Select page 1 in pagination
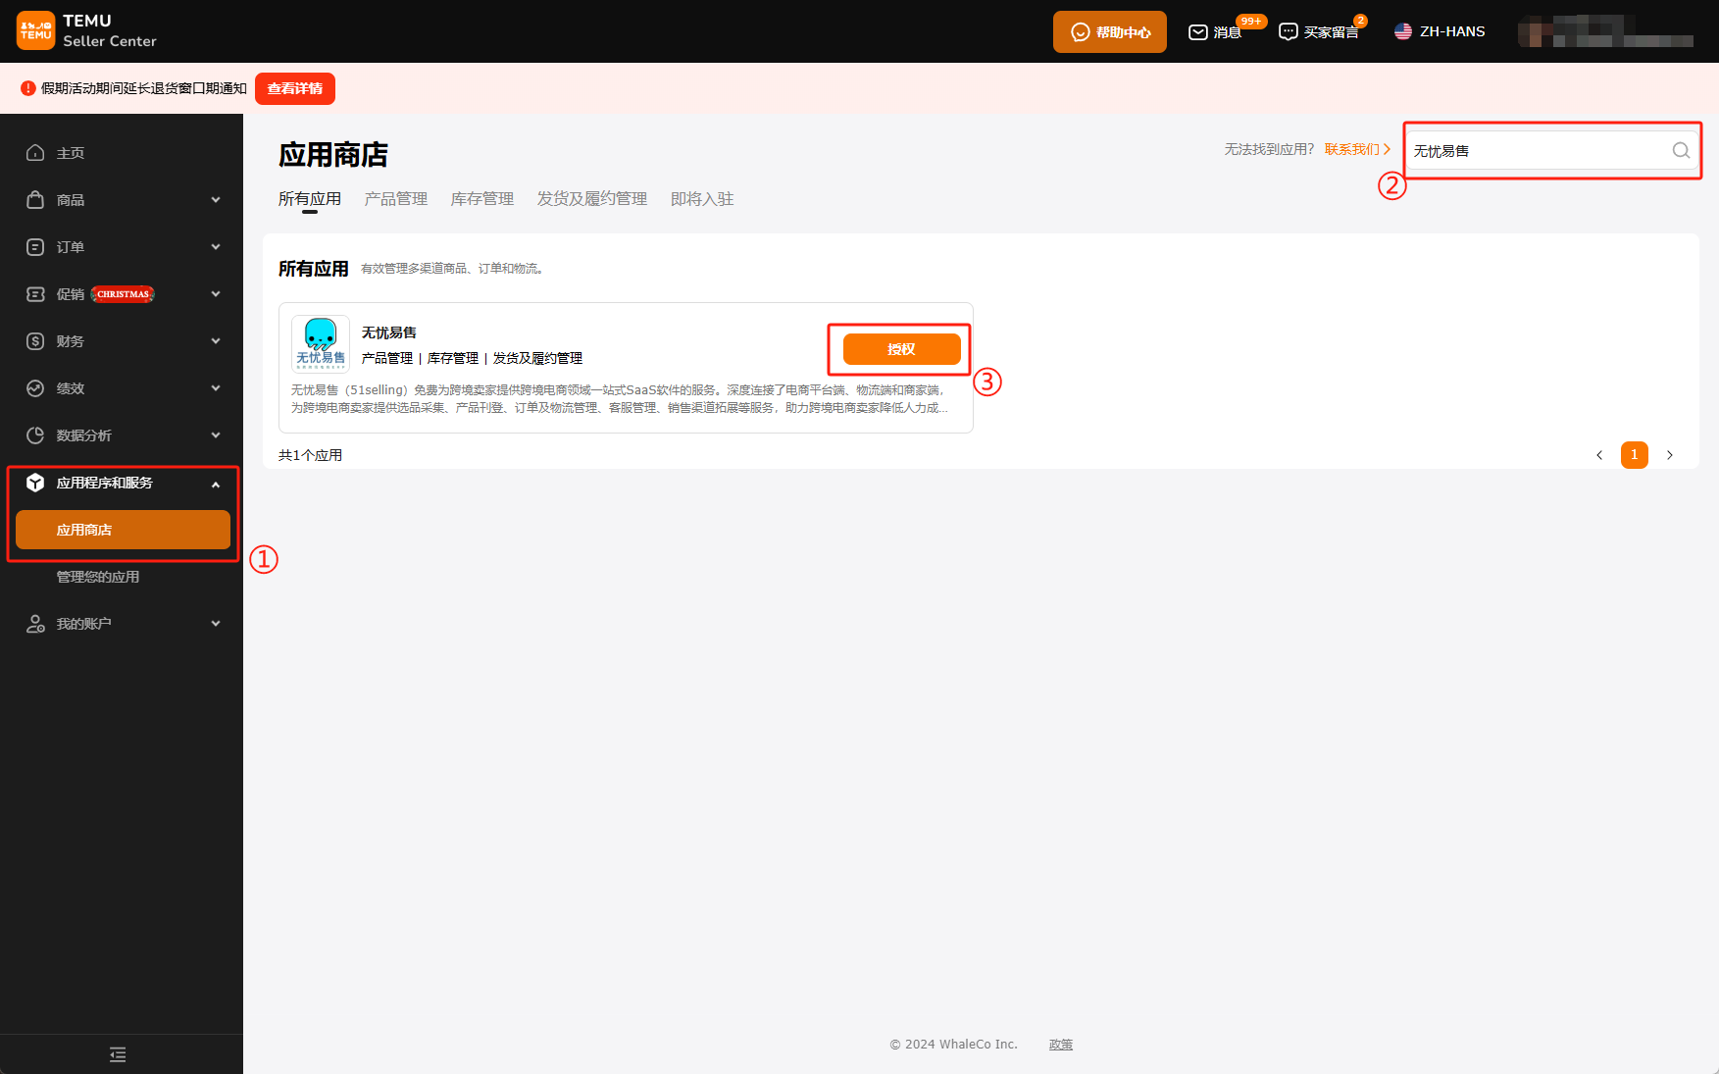 click(x=1635, y=455)
